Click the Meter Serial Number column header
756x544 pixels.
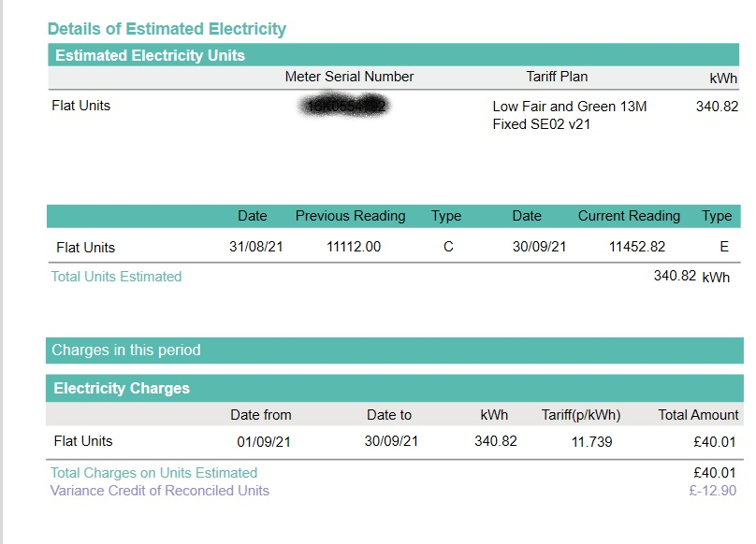click(x=349, y=77)
